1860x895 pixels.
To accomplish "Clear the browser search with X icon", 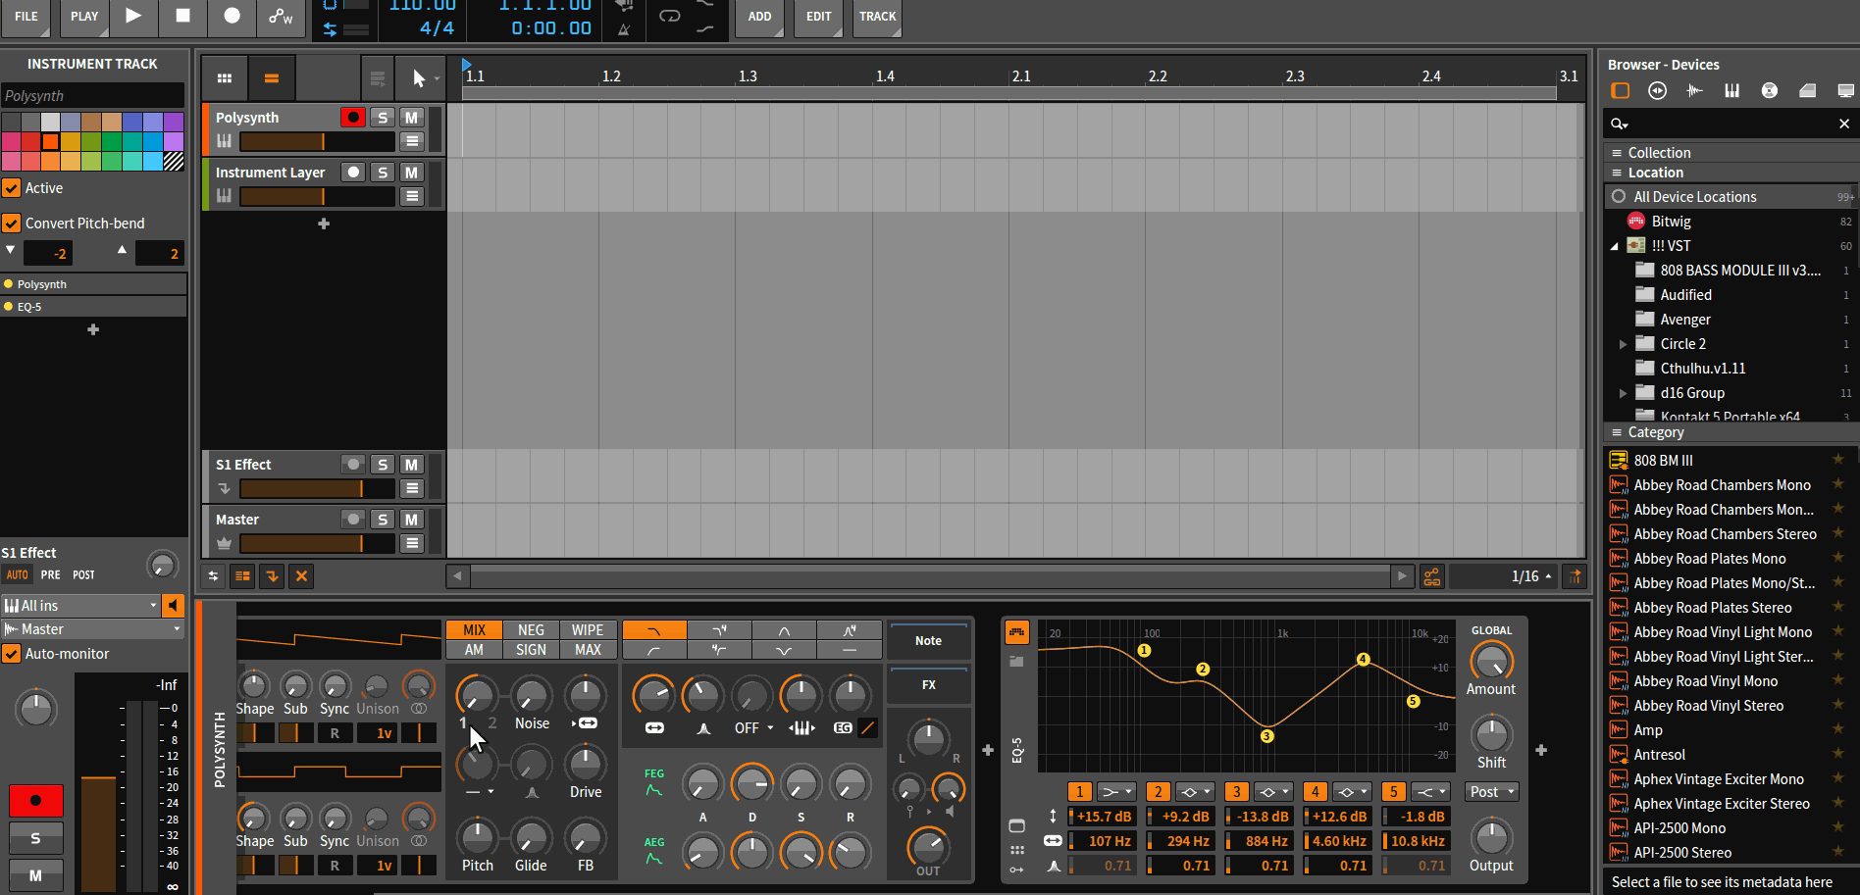I will (x=1843, y=124).
